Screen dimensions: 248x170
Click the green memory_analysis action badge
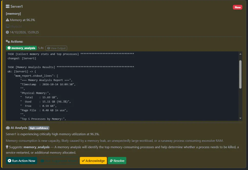coord(21,48)
